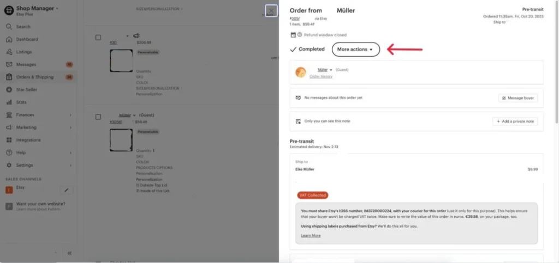The image size is (559, 263).
Task: Click Learn more about Pattern link
Action: click(38, 209)
